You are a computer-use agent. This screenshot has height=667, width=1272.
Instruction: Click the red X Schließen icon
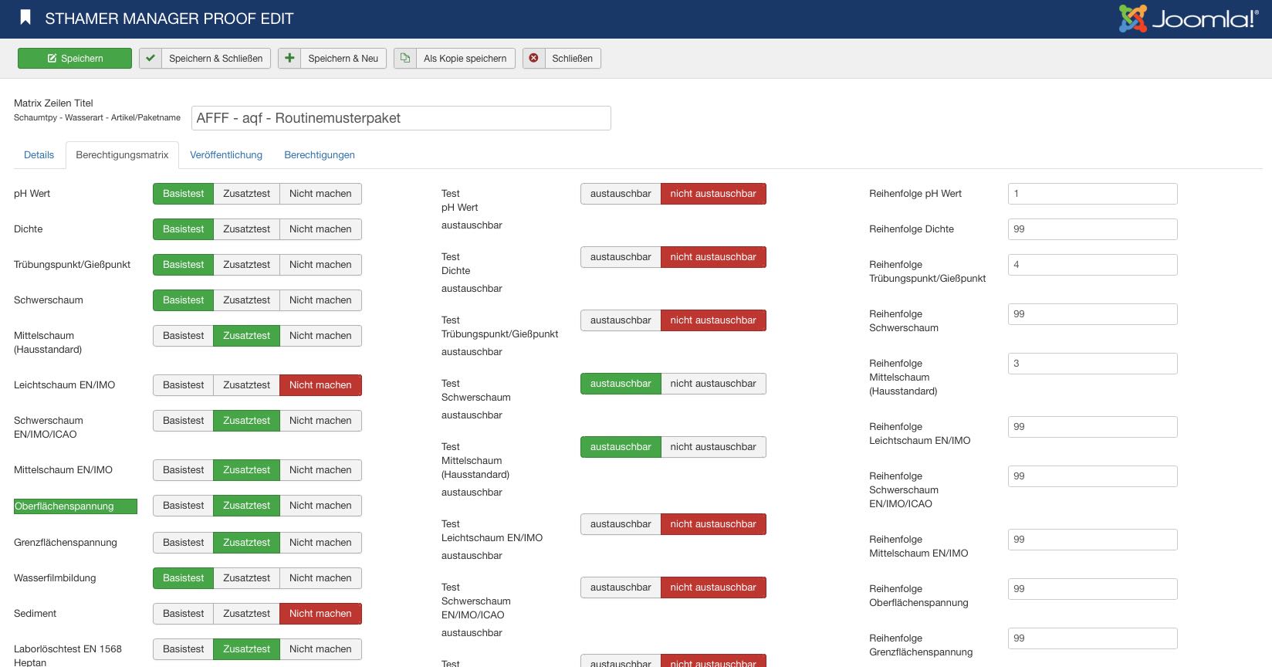coord(533,59)
